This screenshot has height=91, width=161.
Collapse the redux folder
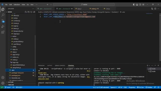[x=14, y=36]
